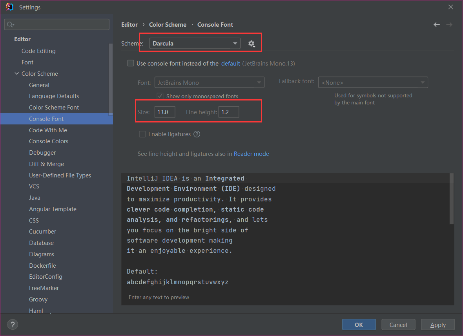Navigate forward with the right arrow

(449, 24)
